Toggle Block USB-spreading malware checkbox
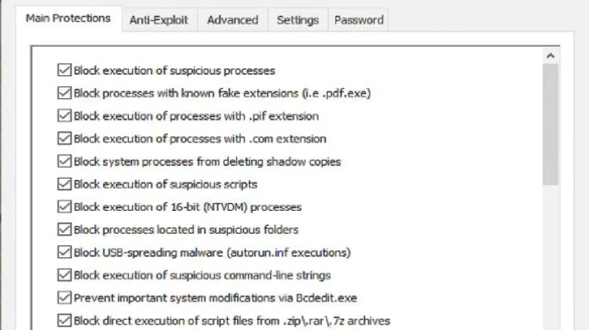 pos(64,252)
